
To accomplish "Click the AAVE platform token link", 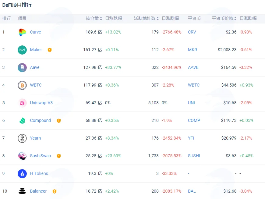I will pos(193,67).
